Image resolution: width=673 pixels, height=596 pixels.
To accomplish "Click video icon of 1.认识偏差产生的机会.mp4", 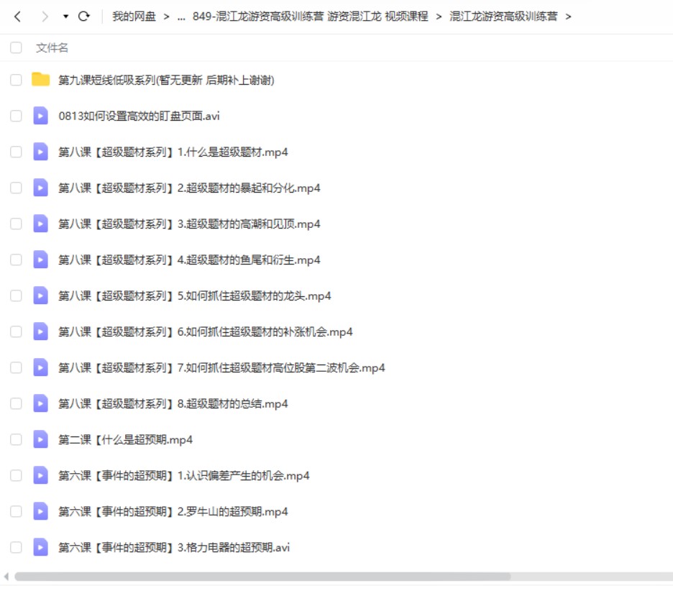I will point(41,476).
